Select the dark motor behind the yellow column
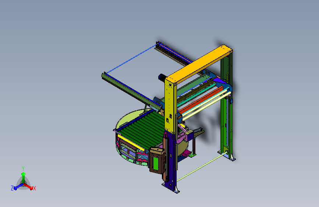The width and height of the screenshot is (319, 207). (162, 78)
